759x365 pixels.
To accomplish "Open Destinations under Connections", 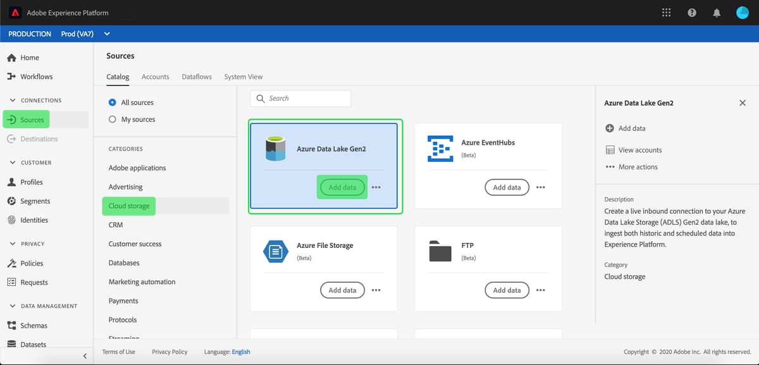I will tap(39, 139).
